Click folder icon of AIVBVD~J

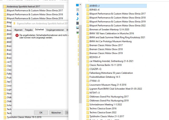tap(87, 6)
